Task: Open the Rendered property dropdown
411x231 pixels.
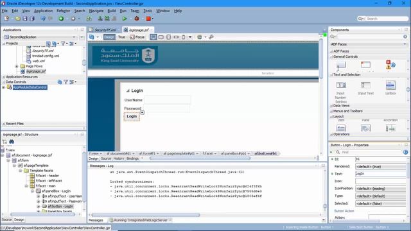Action: 381,167
